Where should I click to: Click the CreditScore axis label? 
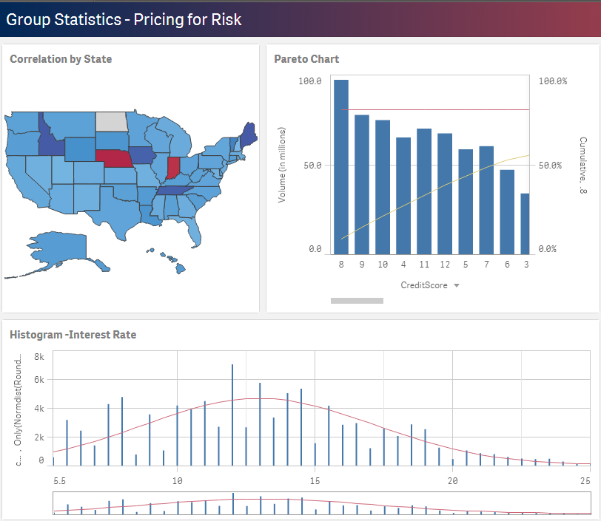tap(425, 285)
